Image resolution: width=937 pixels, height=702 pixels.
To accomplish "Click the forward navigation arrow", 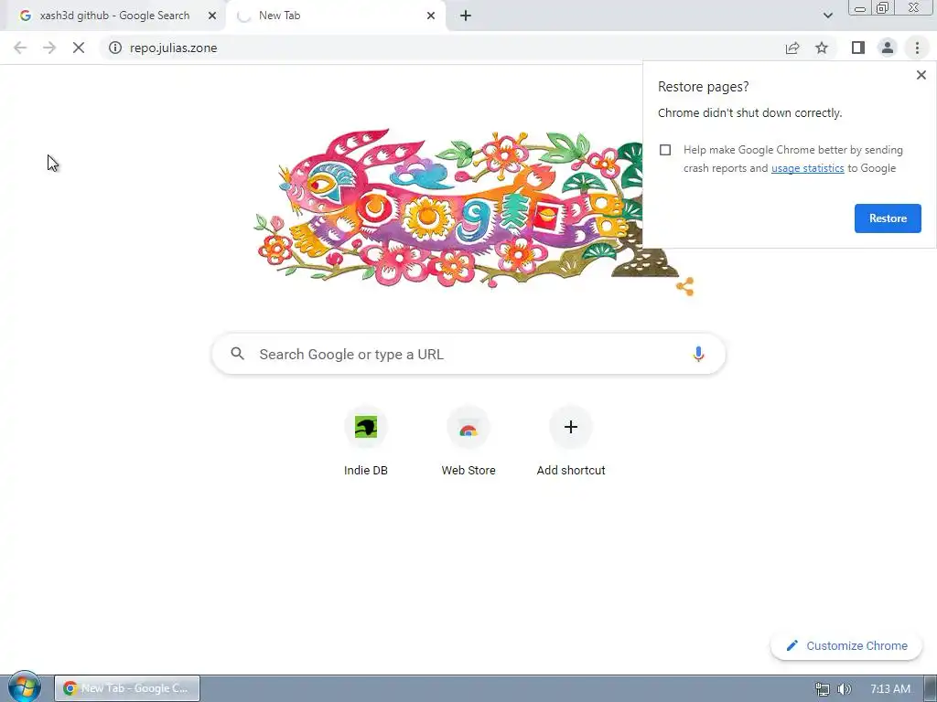I will click(49, 48).
